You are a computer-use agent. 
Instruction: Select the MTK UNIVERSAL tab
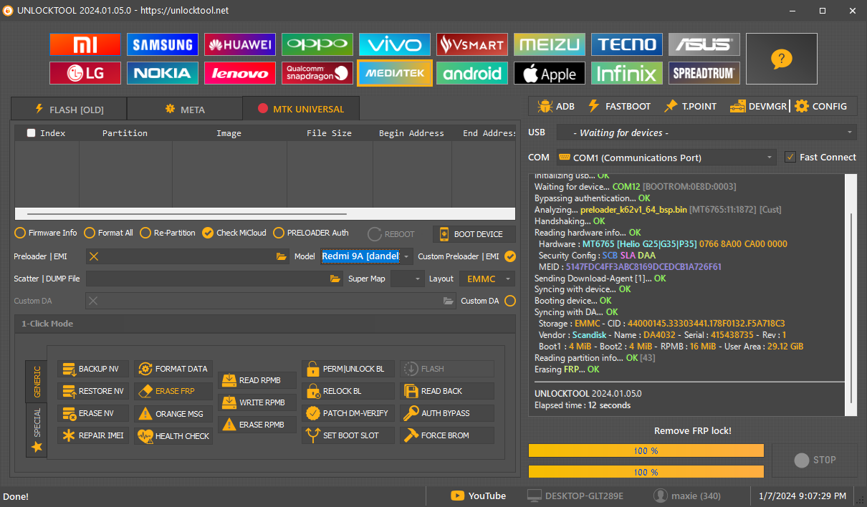pyautogui.click(x=301, y=108)
